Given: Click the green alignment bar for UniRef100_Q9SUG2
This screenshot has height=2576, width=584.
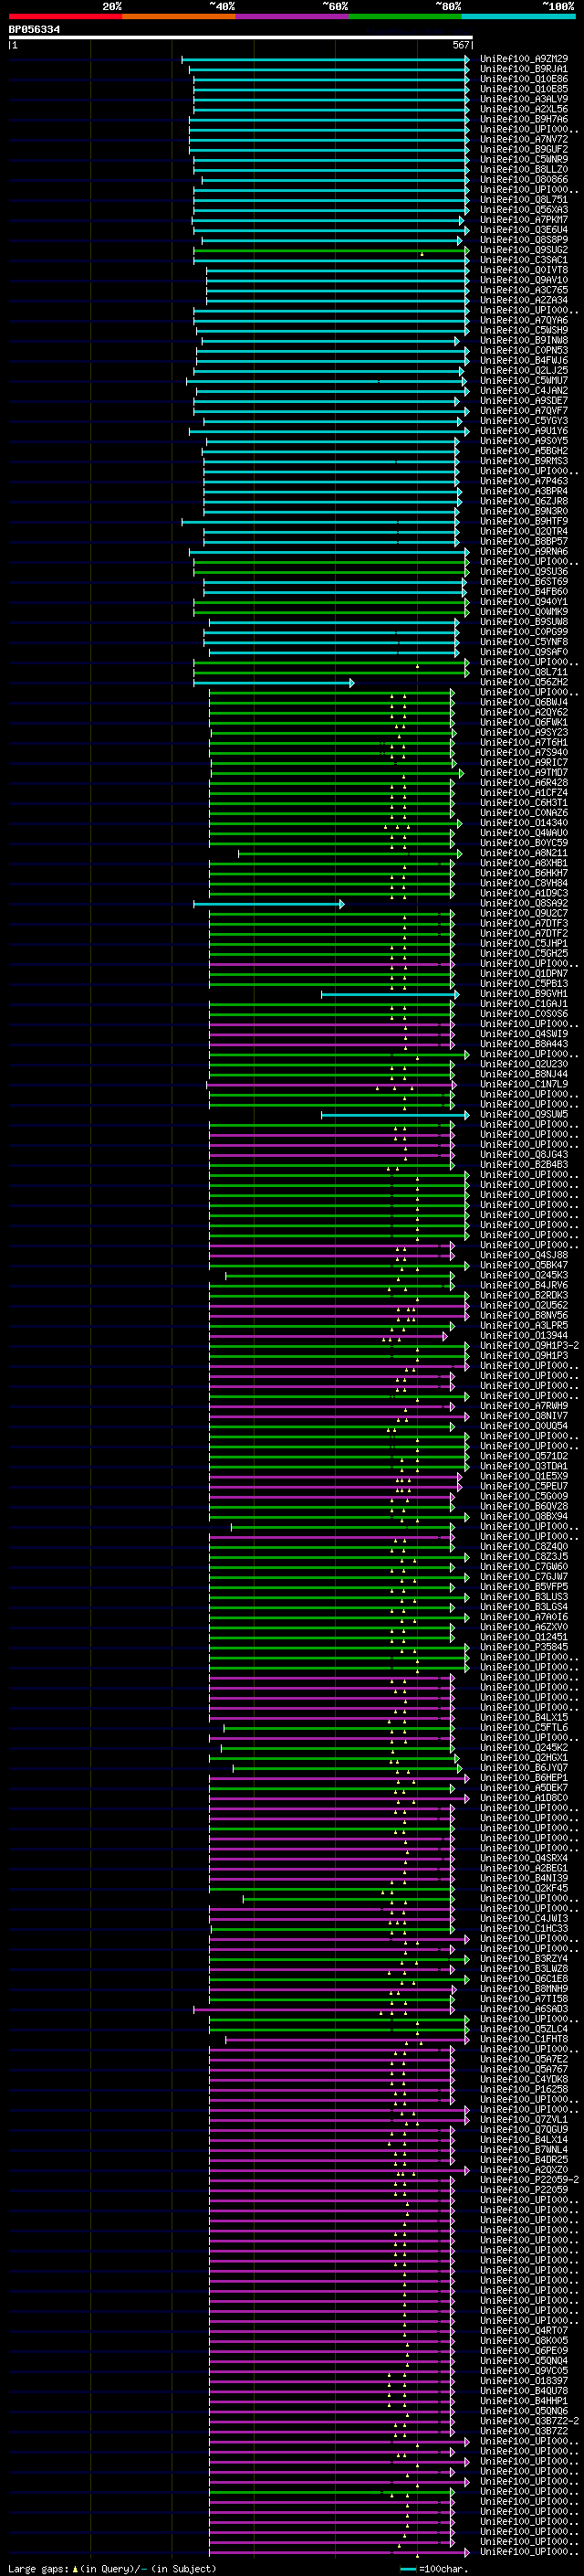Looking at the screenshot, I should click(x=331, y=250).
